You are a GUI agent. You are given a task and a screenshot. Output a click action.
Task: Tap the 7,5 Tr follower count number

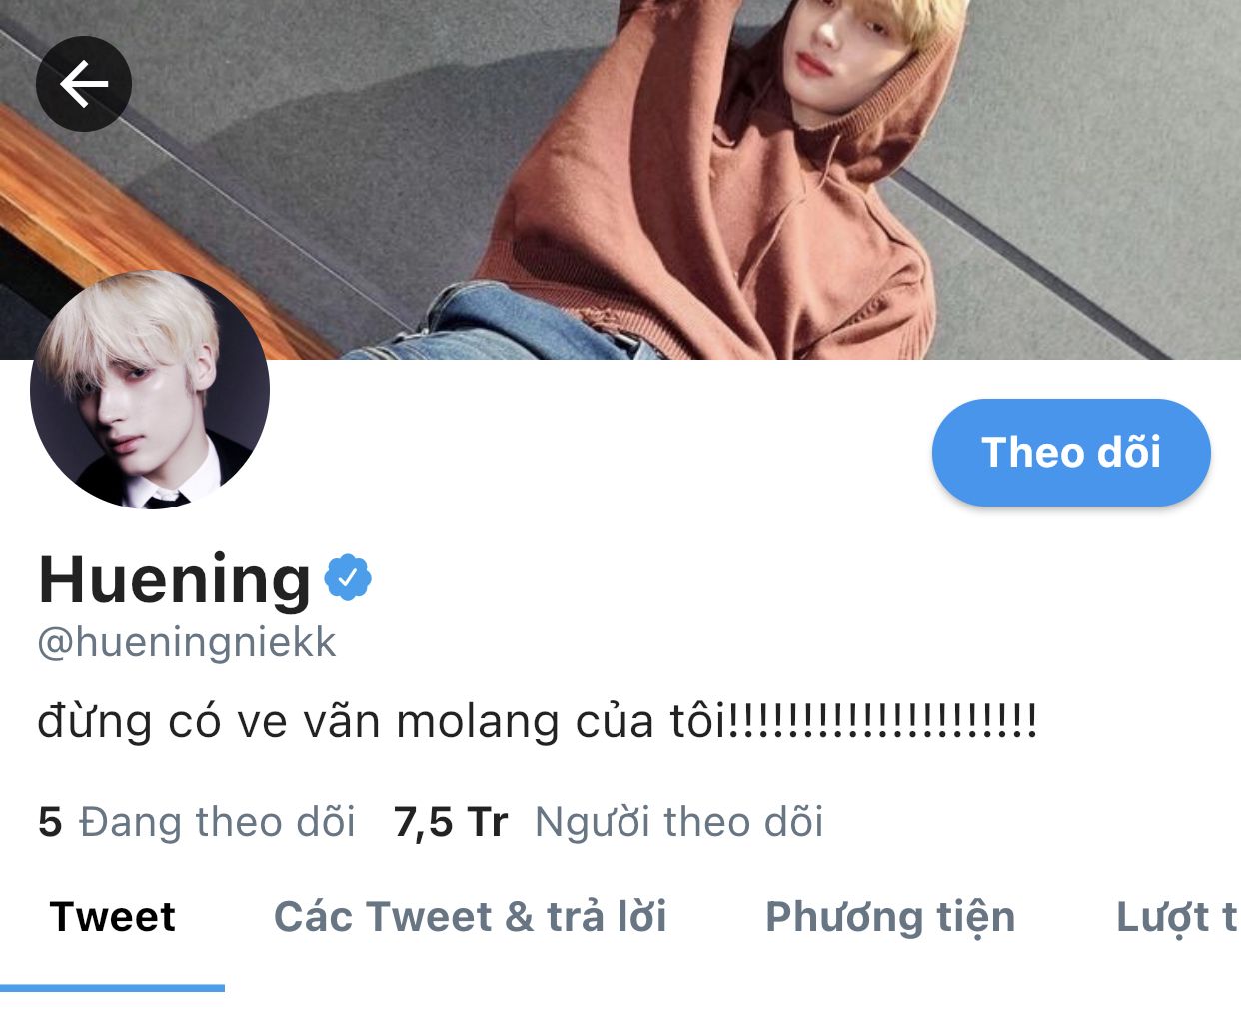click(451, 822)
